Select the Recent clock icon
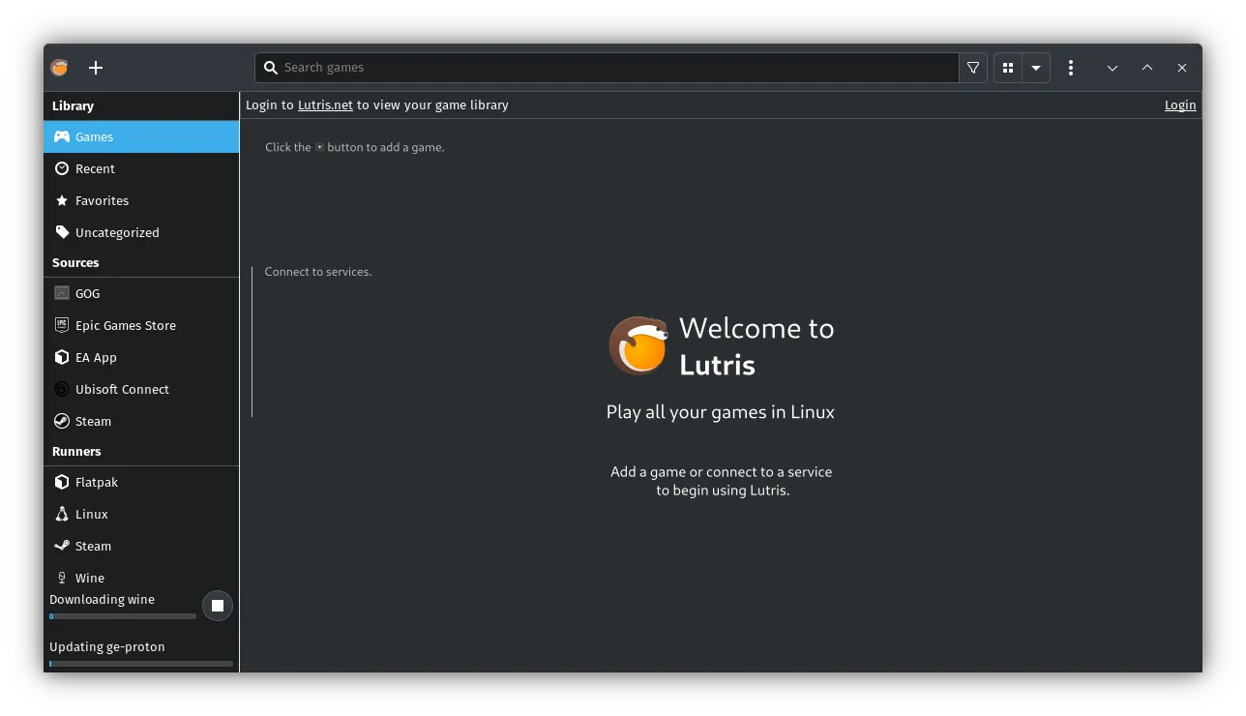 pyautogui.click(x=62, y=168)
